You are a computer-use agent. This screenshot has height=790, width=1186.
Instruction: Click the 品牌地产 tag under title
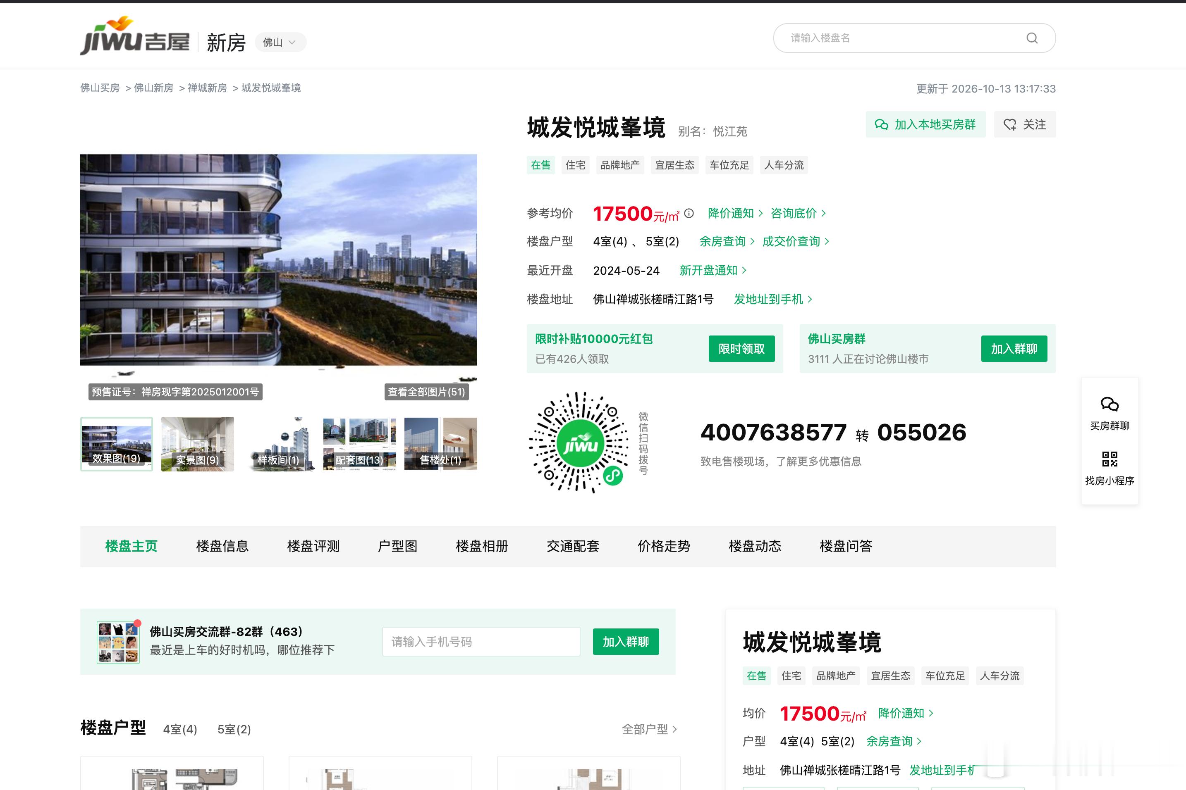pyautogui.click(x=620, y=165)
